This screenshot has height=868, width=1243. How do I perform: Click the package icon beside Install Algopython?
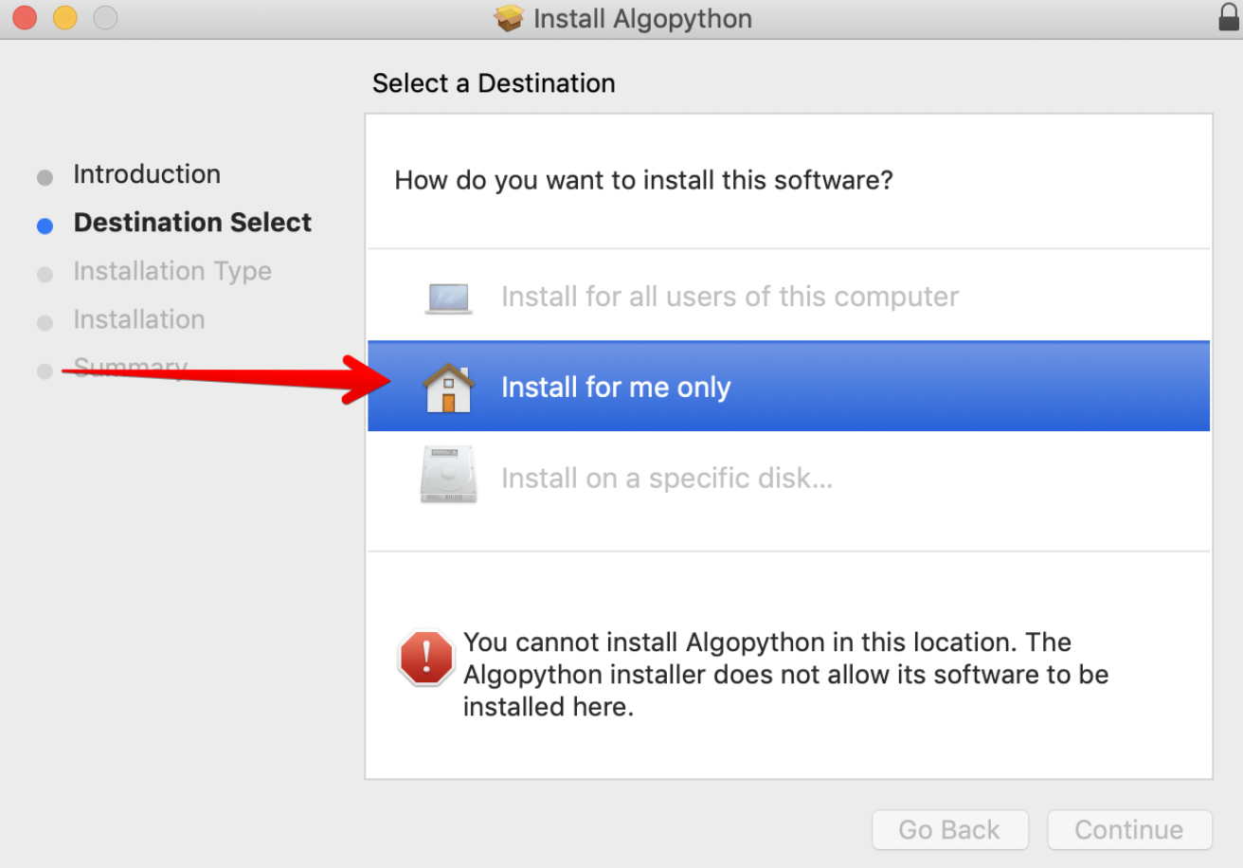tap(510, 19)
